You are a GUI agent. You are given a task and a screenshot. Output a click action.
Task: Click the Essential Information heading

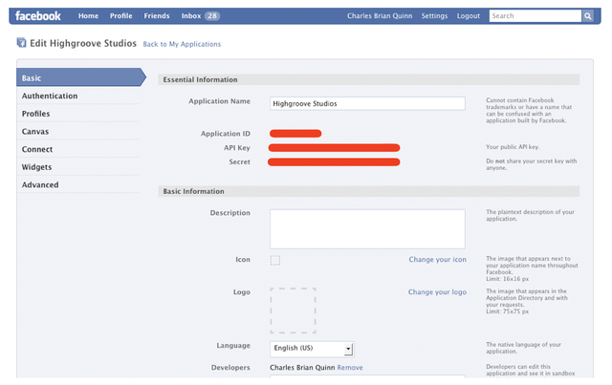(x=200, y=79)
